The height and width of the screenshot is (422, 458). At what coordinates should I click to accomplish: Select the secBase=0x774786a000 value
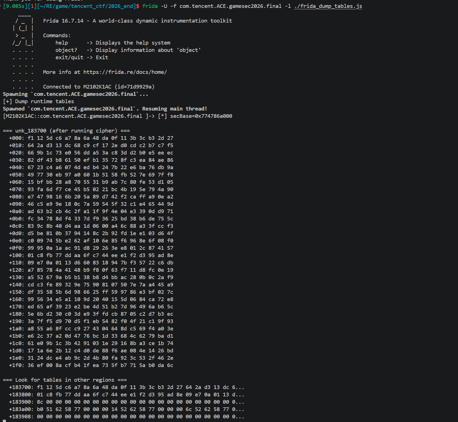coord(201,116)
